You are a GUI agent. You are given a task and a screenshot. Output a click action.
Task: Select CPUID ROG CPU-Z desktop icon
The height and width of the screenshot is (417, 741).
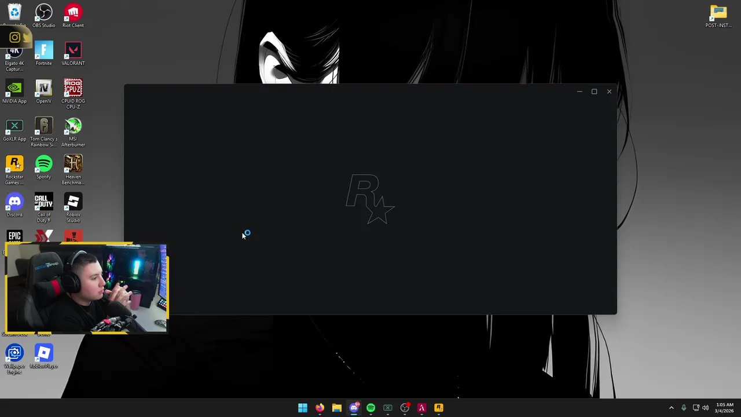tap(73, 94)
